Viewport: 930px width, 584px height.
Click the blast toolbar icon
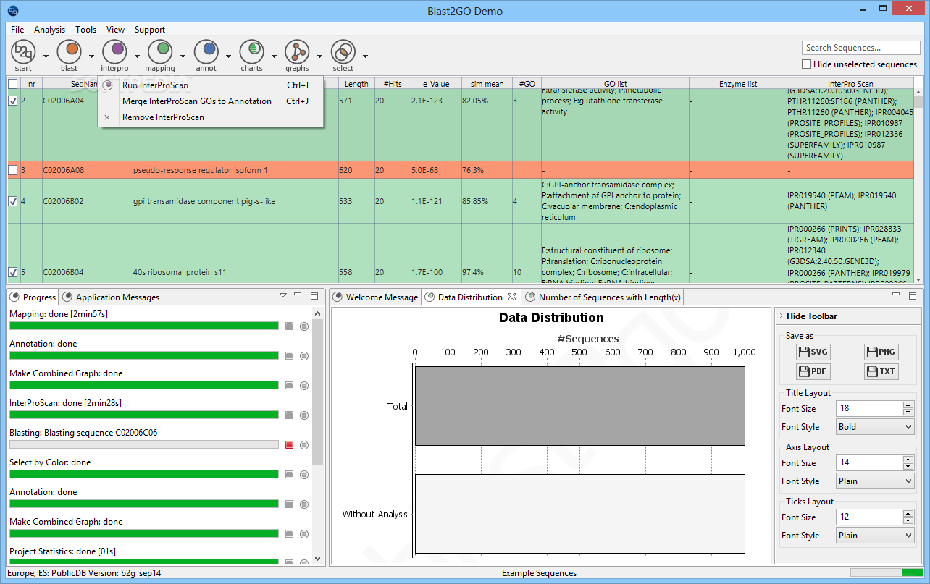click(x=69, y=51)
